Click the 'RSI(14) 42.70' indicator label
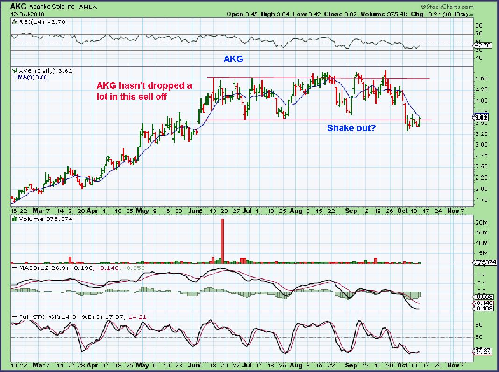This screenshot has width=499, height=372. pyautogui.click(x=42, y=21)
